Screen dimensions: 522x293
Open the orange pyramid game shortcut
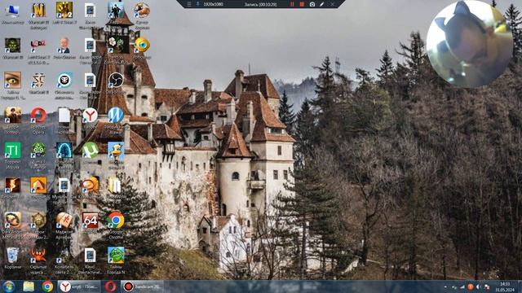coord(38,185)
